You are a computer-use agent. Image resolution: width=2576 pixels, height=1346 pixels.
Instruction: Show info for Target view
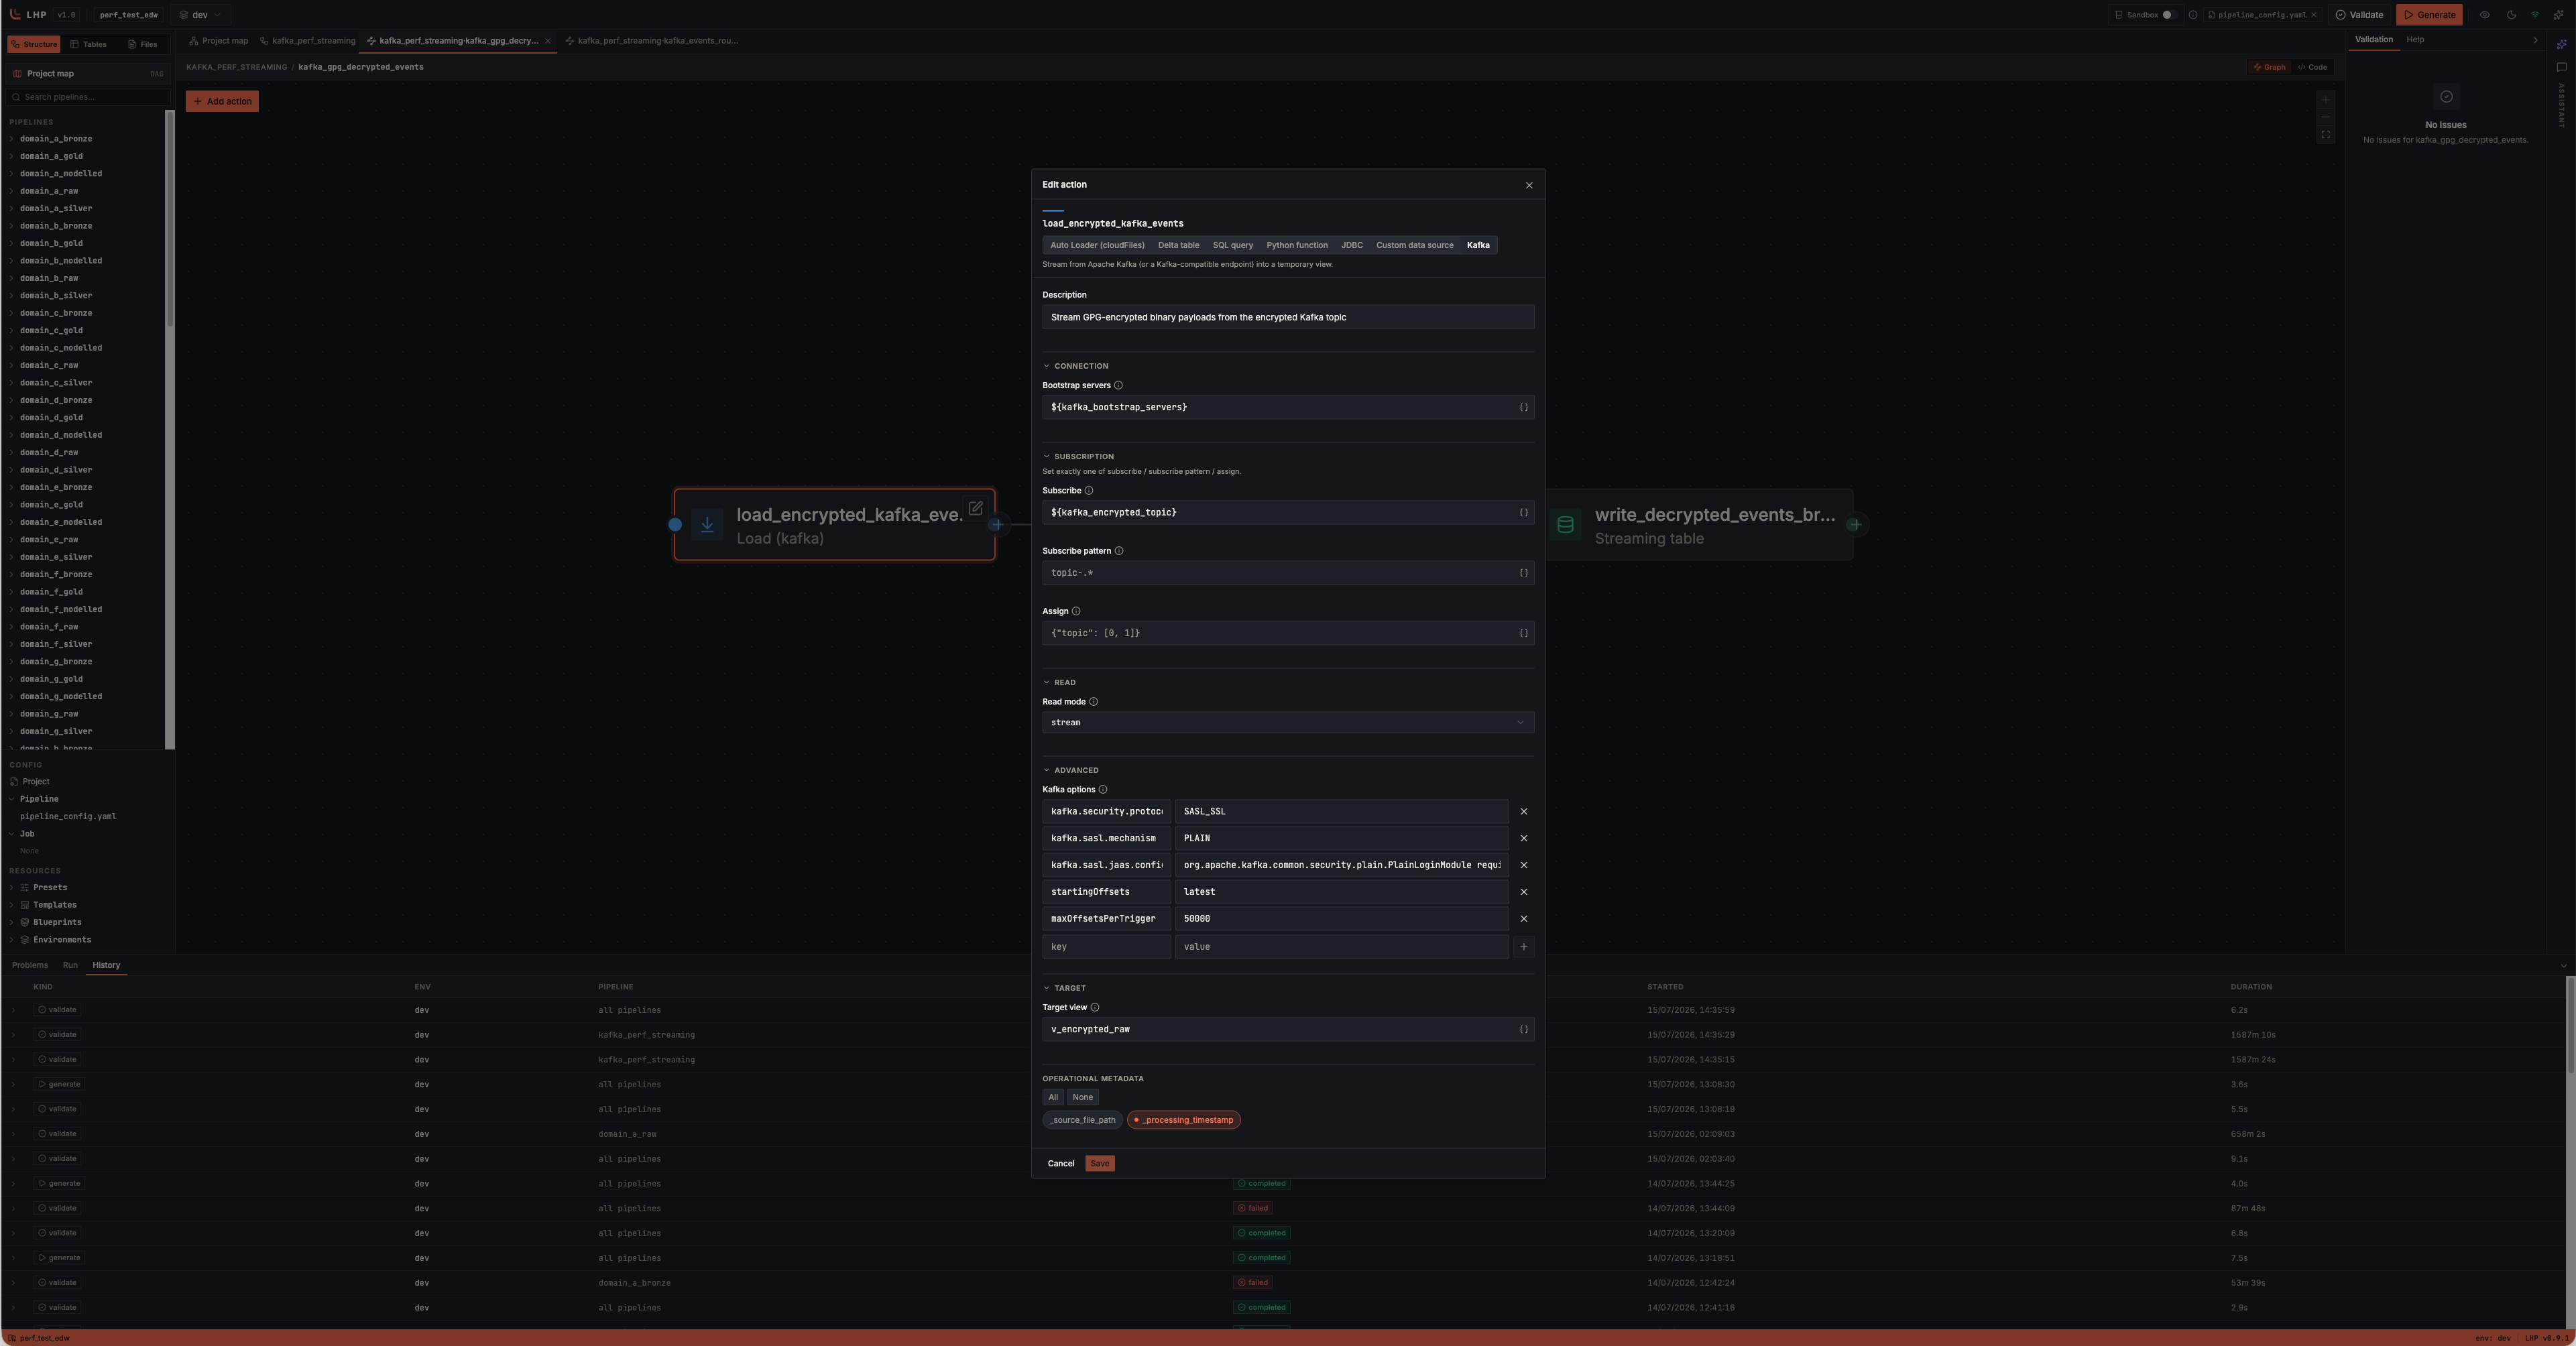(x=1094, y=1007)
